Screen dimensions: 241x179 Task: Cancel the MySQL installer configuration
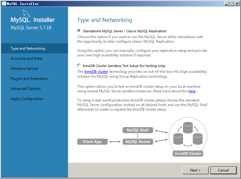(223, 170)
